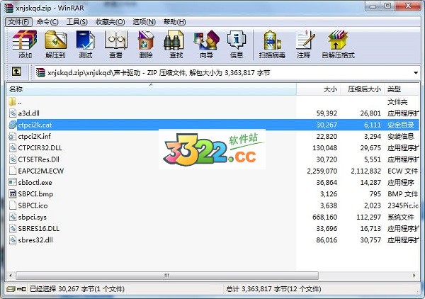
Task: Click the CTPCIR32.DLL file icon
Action: (x=13, y=148)
